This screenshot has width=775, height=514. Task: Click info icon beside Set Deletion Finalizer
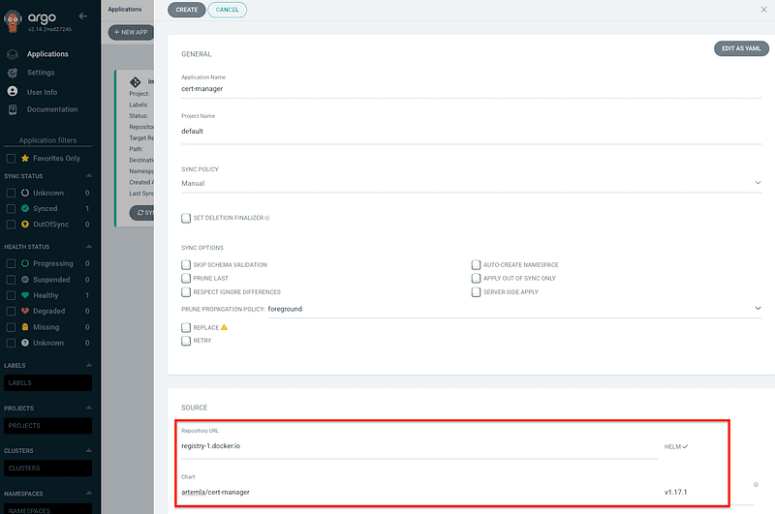pos(267,218)
